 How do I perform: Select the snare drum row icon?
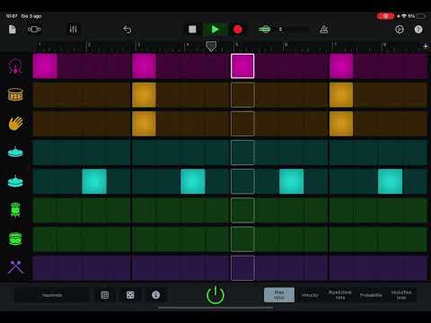(15, 95)
